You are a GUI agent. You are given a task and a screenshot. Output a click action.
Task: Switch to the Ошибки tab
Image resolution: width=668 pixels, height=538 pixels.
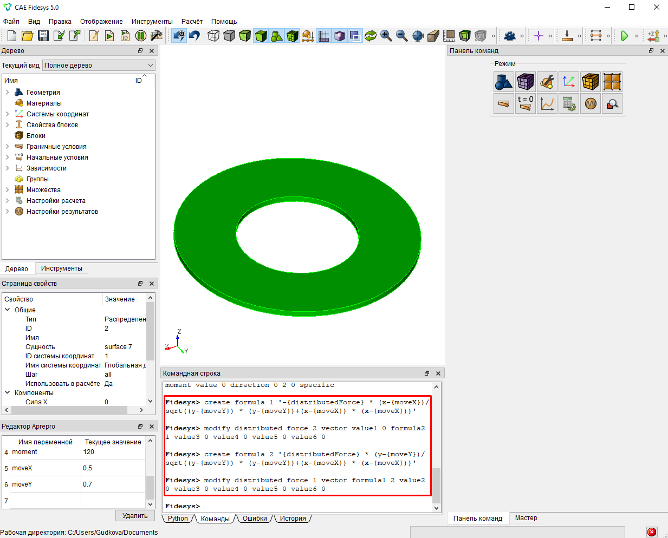tap(255, 519)
